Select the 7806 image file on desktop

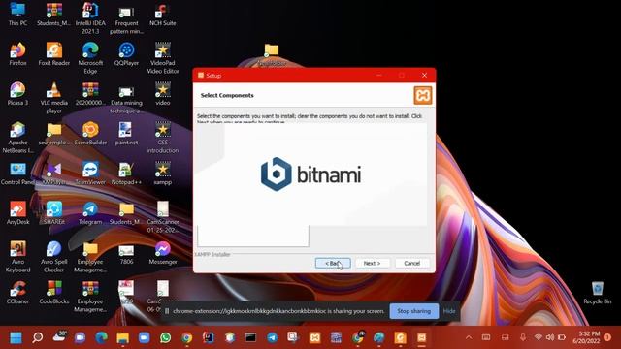(126, 255)
